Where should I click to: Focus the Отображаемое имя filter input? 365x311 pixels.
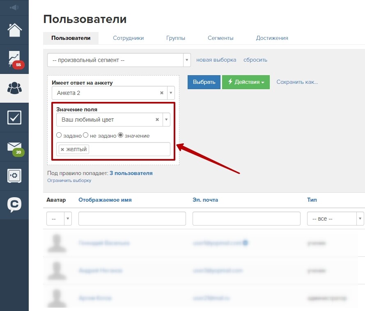click(x=132, y=219)
